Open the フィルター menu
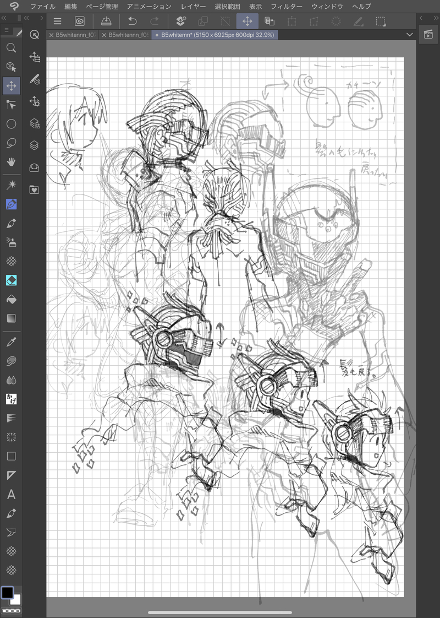 (287, 6)
